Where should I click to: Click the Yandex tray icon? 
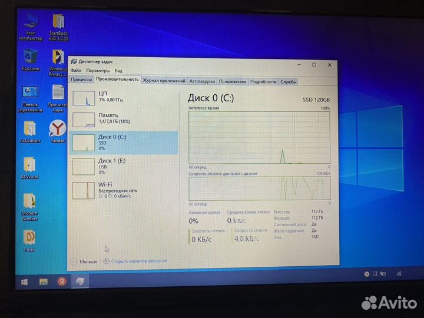(367, 274)
